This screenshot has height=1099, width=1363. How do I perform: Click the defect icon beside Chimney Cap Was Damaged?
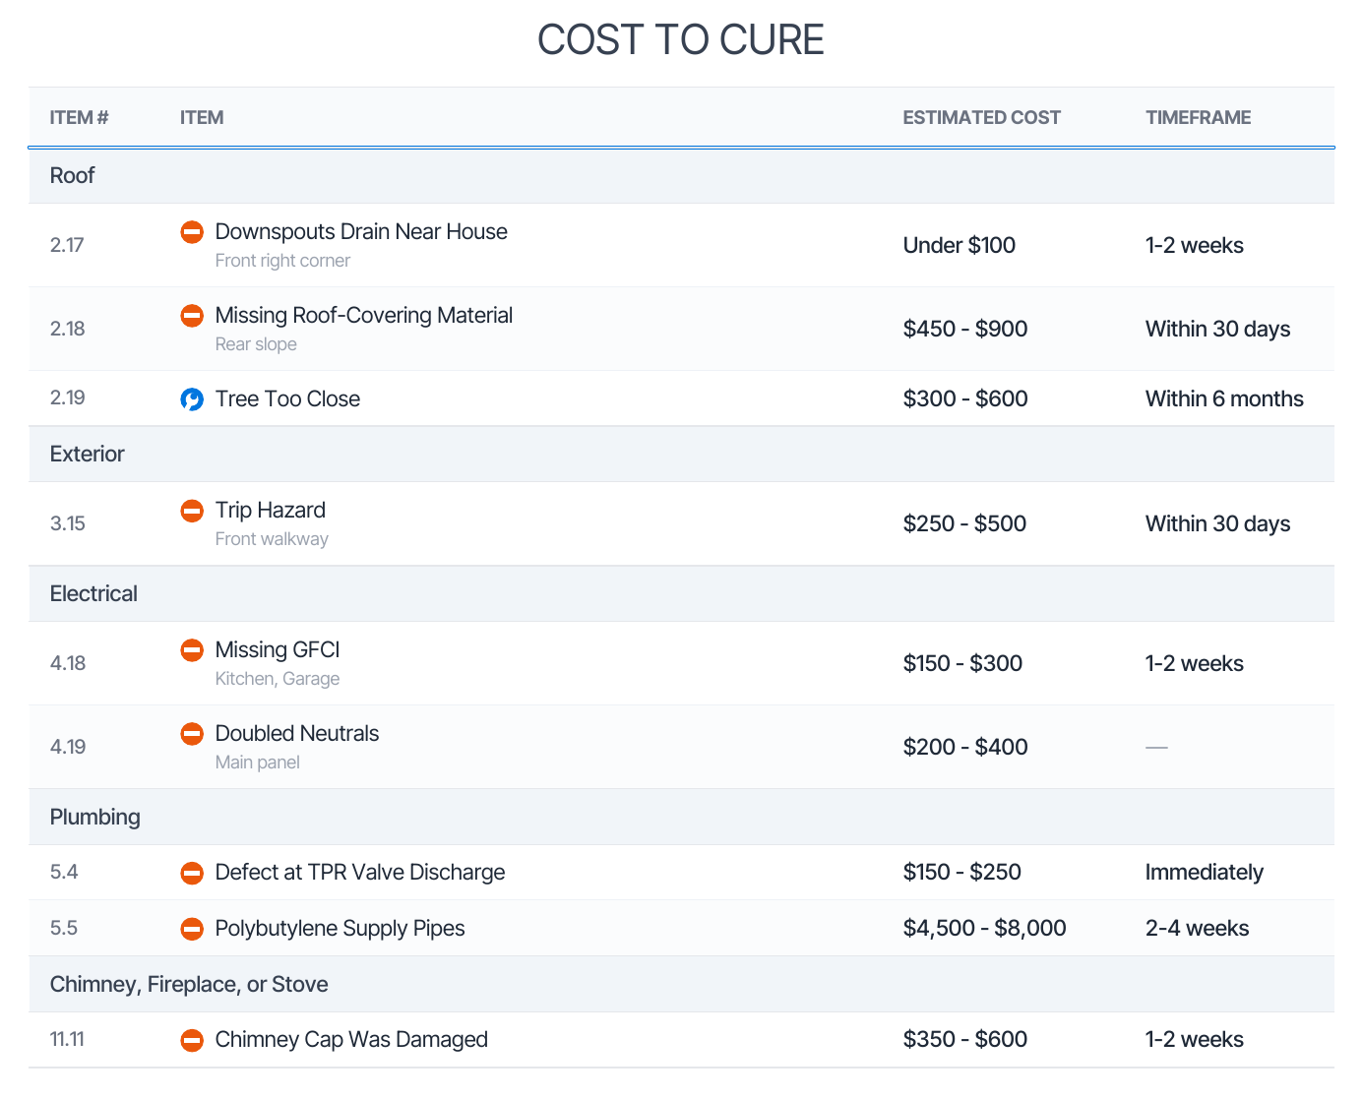[x=192, y=1040]
